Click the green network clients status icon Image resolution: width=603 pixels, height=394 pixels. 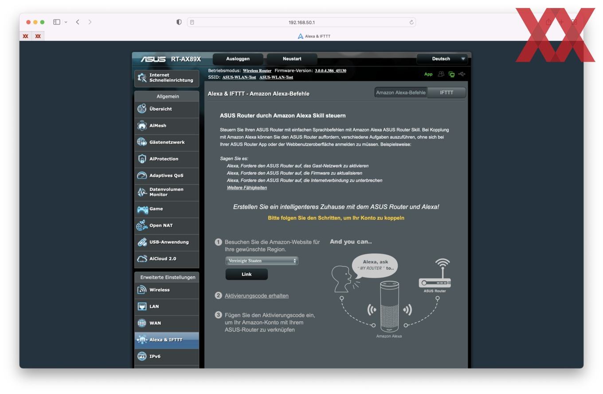click(x=451, y=74)
